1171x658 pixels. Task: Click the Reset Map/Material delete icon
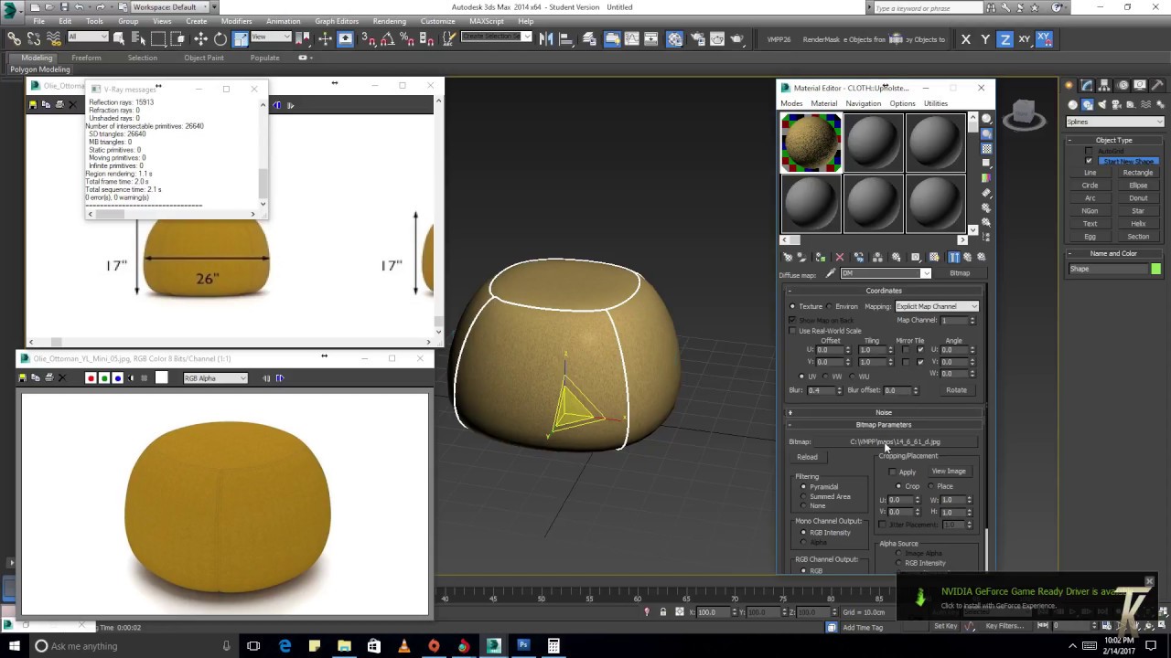point(840,257)
